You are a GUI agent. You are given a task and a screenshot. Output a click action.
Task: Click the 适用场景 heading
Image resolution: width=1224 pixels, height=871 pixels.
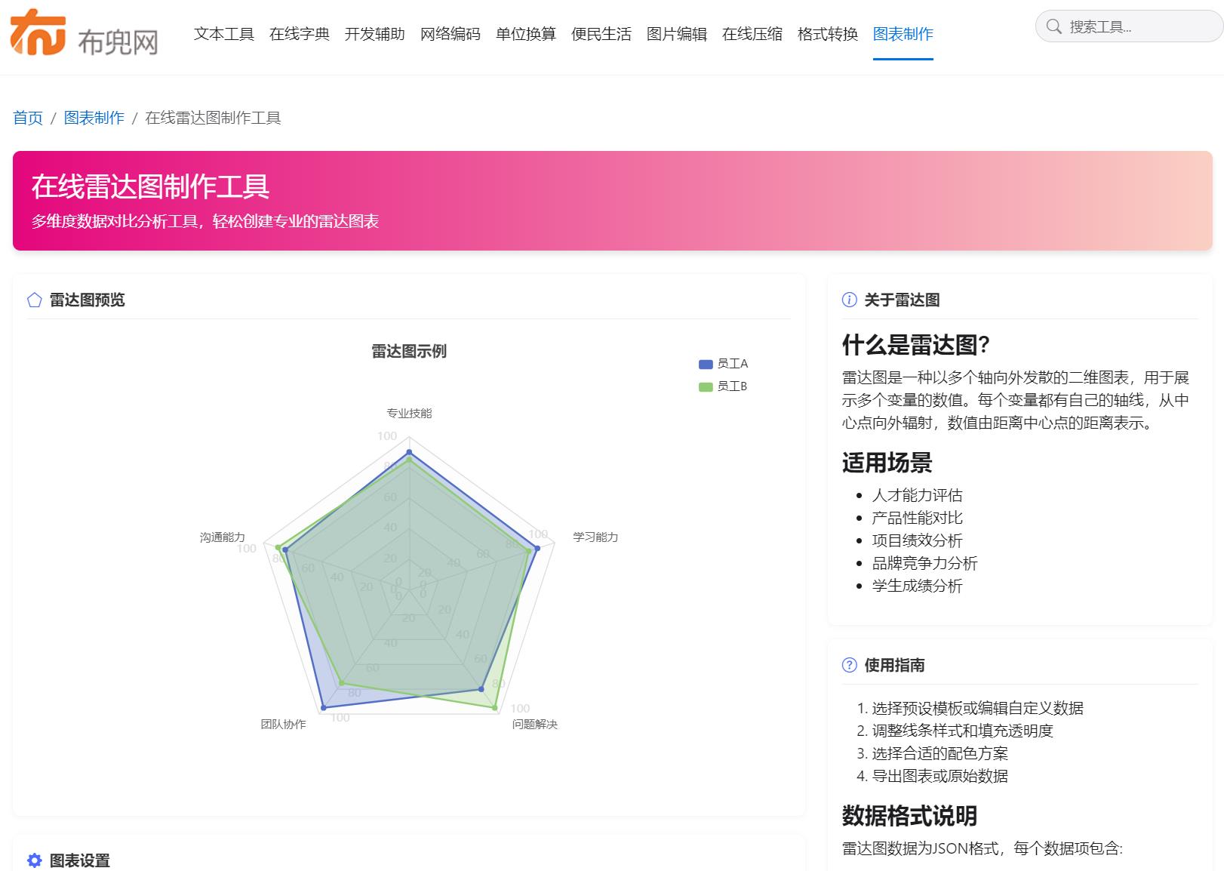(887, 463)
